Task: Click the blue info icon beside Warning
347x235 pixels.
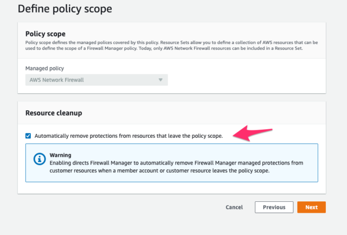Action: coord(40,159)
